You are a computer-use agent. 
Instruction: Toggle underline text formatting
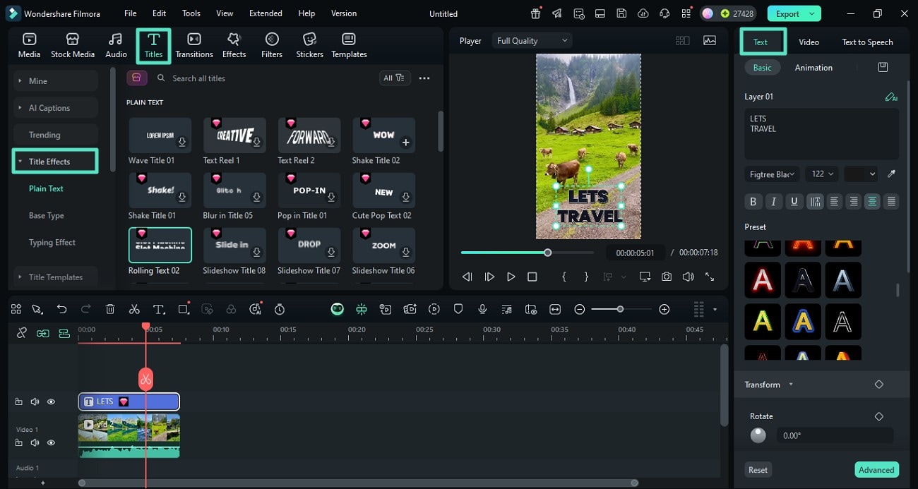tap(794, 202)
